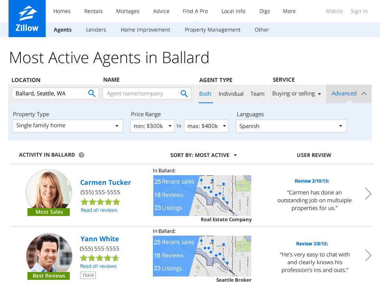
Task: Click the Agent name/company field
Action: pos(147,94)
